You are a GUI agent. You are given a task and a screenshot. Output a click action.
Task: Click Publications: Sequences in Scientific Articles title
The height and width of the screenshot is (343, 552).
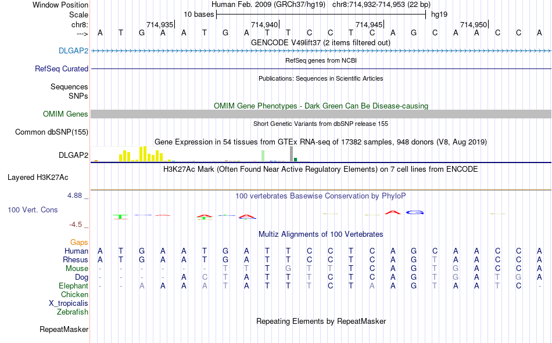[321, 78]
